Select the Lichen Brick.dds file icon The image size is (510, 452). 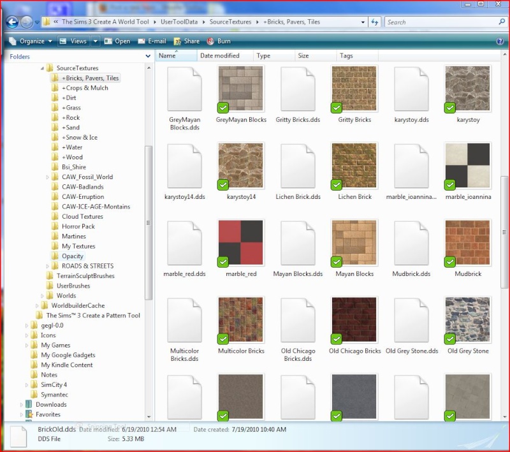tap(298, 166)
